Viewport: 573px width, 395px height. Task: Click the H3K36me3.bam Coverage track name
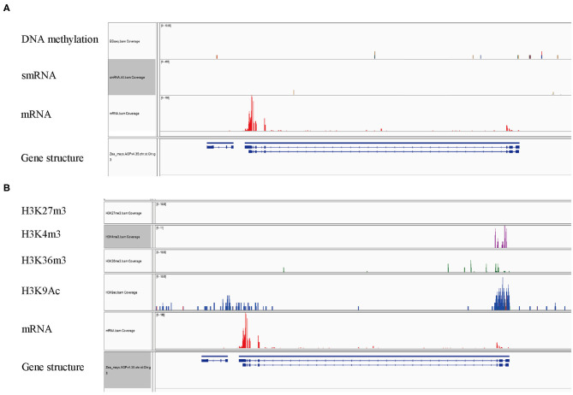[x=125, y=259]
